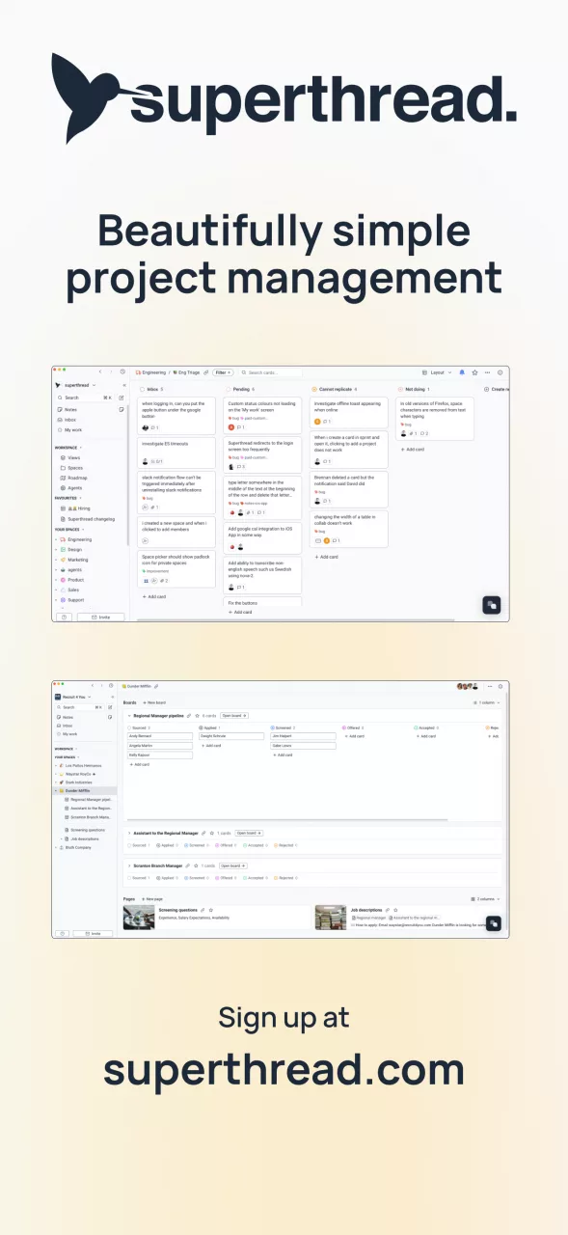Open Agents in the workspace sidebar
The width and height of the screenshot is (568, 1235).
74,488
